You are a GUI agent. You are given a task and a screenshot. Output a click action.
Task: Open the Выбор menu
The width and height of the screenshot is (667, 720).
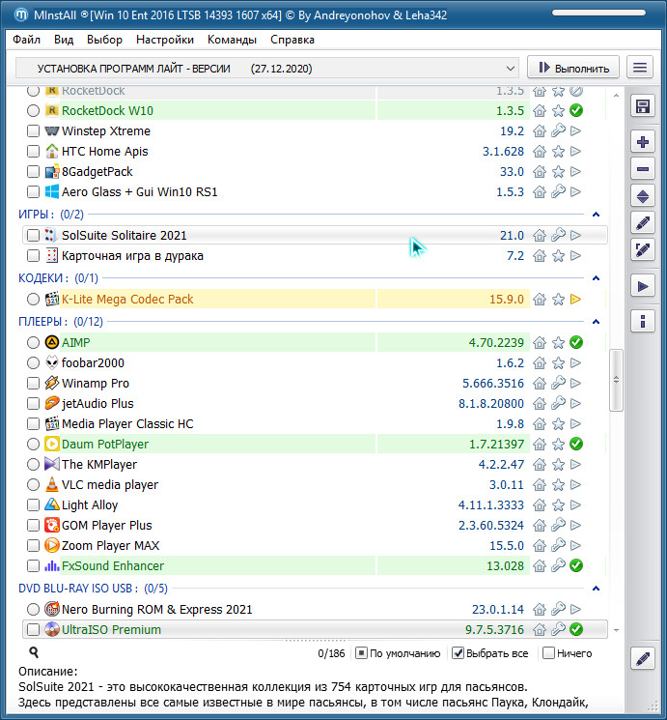(104, 40)
